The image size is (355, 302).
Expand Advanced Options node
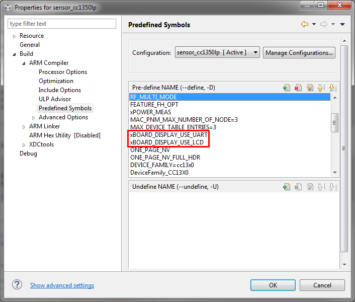tap(33, 118)
